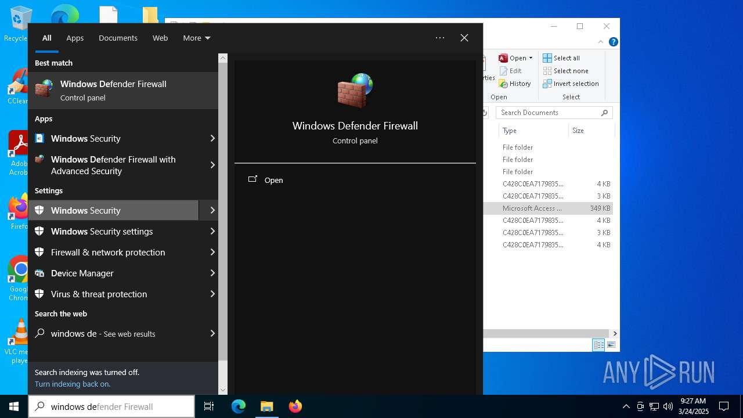
Task: Select the All search filter tab
Action: pyautogui.click(x=46, y=38)
